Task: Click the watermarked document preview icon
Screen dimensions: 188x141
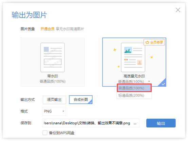Action: 53,57
